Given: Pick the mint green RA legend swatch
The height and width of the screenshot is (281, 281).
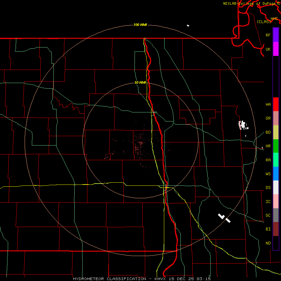Looking at the screenshot, I should click(x=276, y=160).
